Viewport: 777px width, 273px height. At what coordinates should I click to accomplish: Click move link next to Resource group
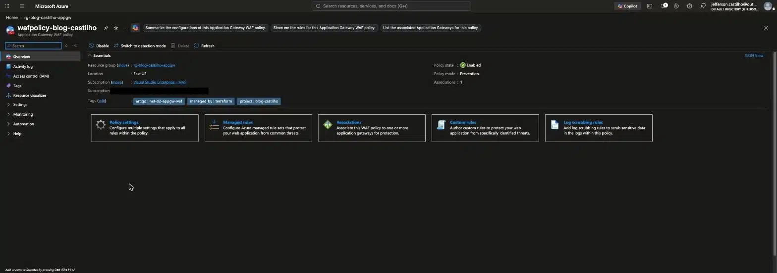click(x=122, y=65)
